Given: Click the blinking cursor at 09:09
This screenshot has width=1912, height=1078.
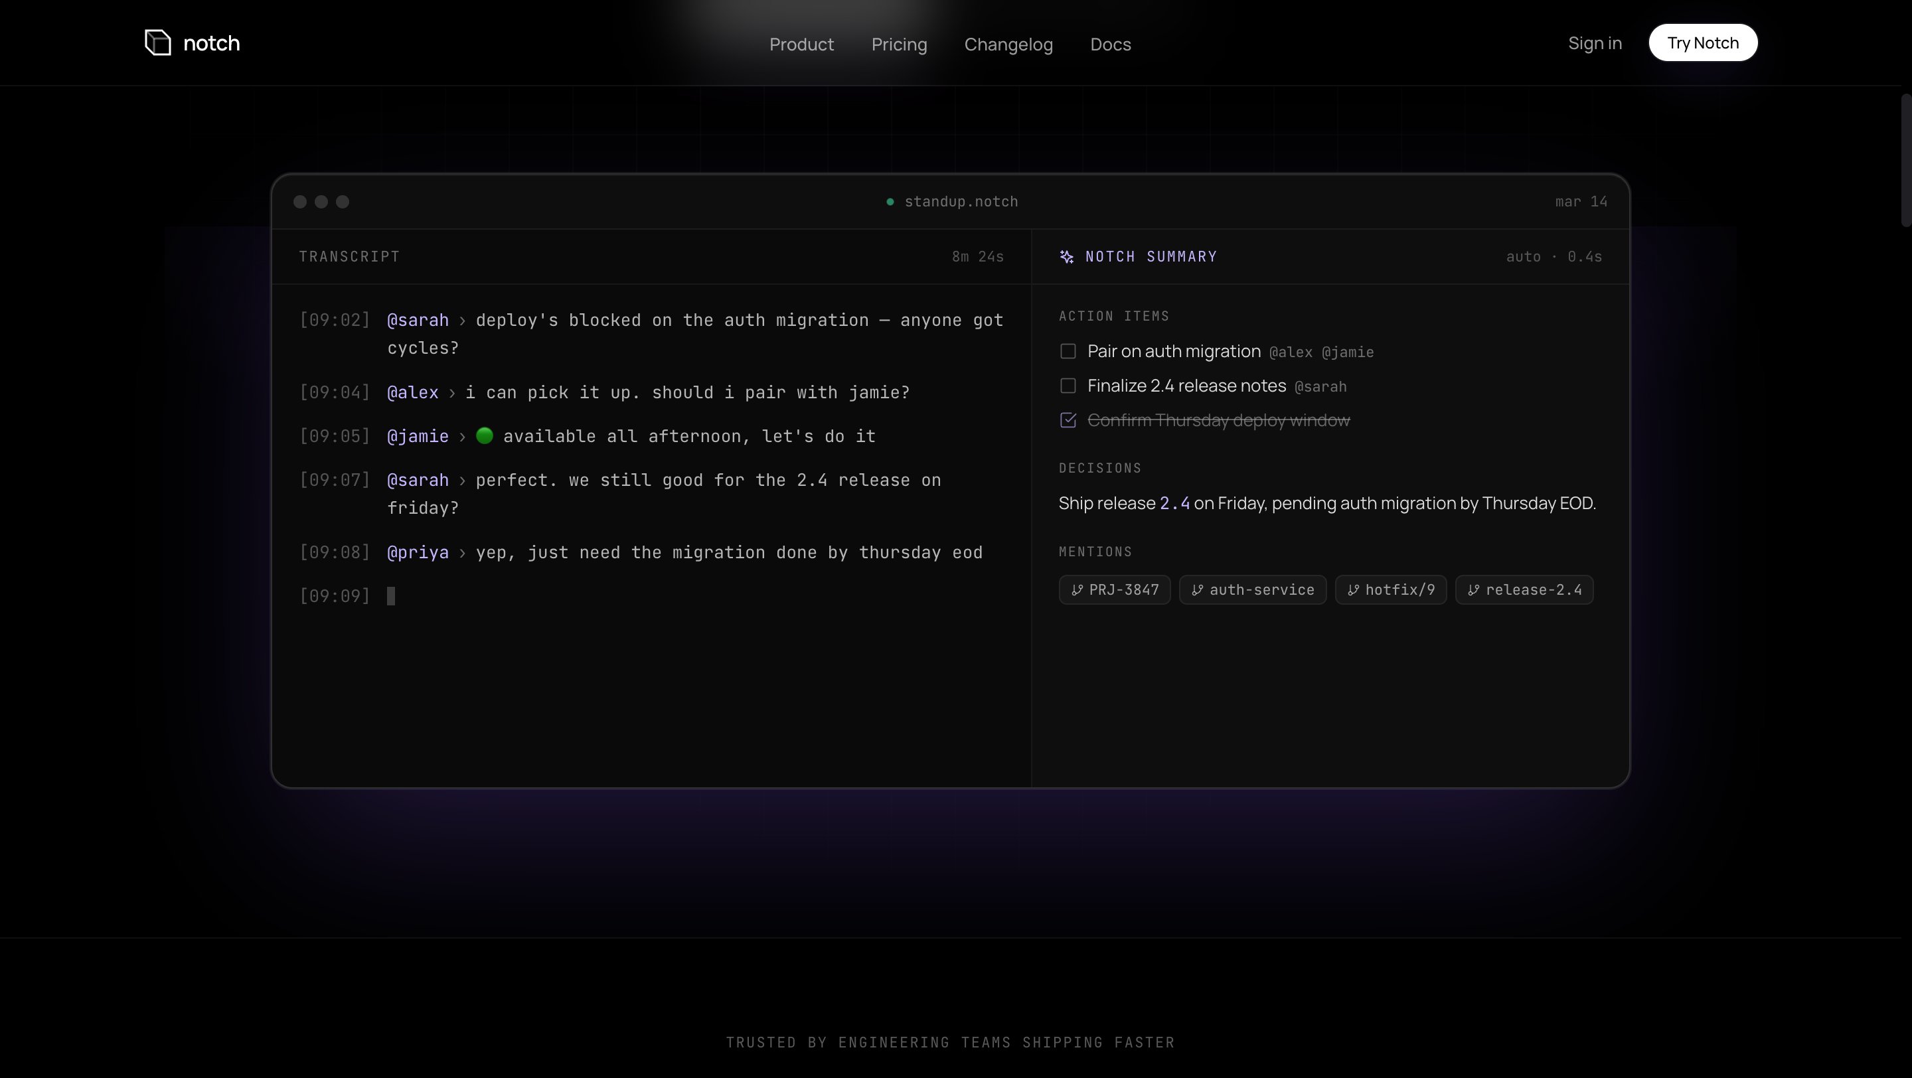Looking at the screenshot, I should click(x=391, y=596).
